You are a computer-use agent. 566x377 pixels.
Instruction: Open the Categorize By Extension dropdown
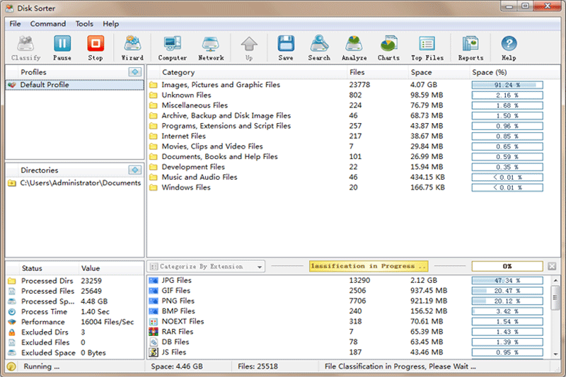(206, 267)
